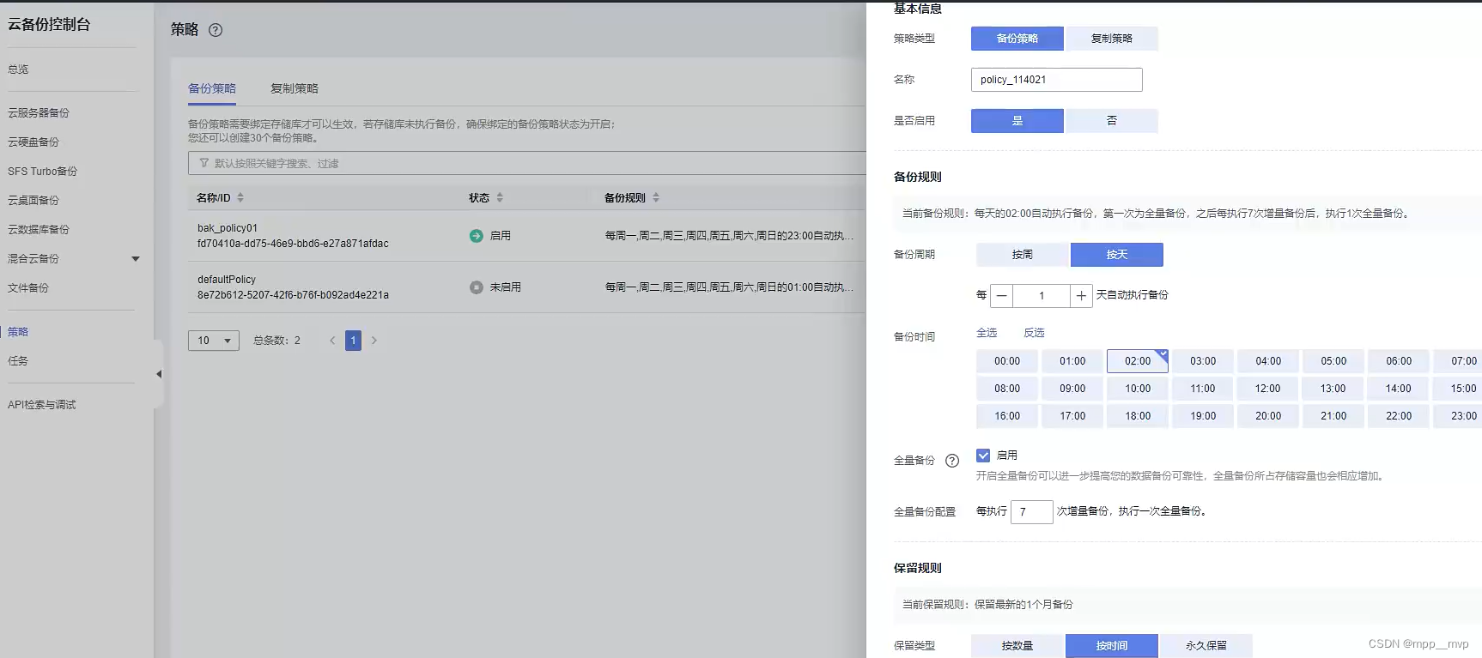Viewport: 1482px width, 658px height.
Task: Switch to the 备份策略 tab
Action: [x=212, y=88]
